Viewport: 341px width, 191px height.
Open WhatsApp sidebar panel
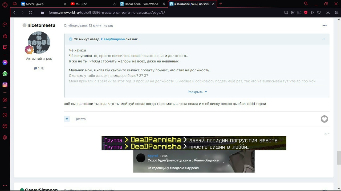point(5,74)
